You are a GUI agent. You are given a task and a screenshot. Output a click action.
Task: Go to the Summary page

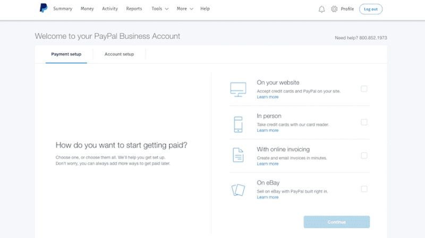click(63, 8)
